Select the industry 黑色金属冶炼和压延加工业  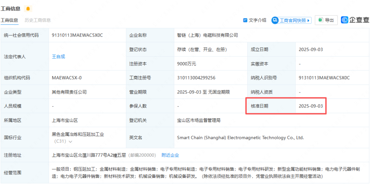point(78,135)
